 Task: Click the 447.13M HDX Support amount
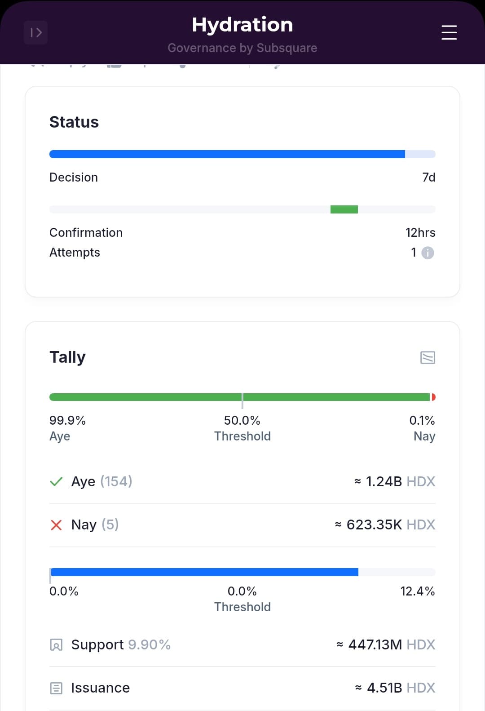tap(386, 645)
